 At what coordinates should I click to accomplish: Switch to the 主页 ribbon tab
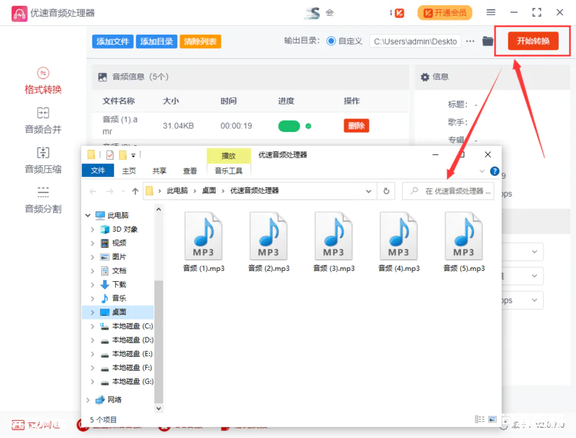(x=129, y=171)
